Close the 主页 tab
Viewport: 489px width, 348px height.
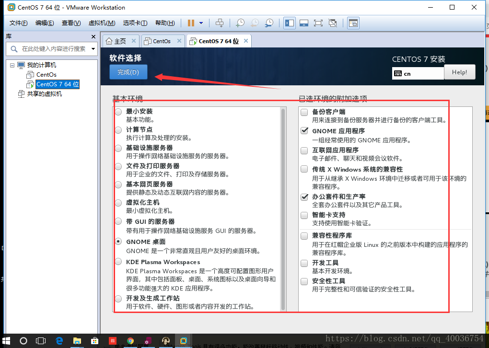tap(133, 41)
